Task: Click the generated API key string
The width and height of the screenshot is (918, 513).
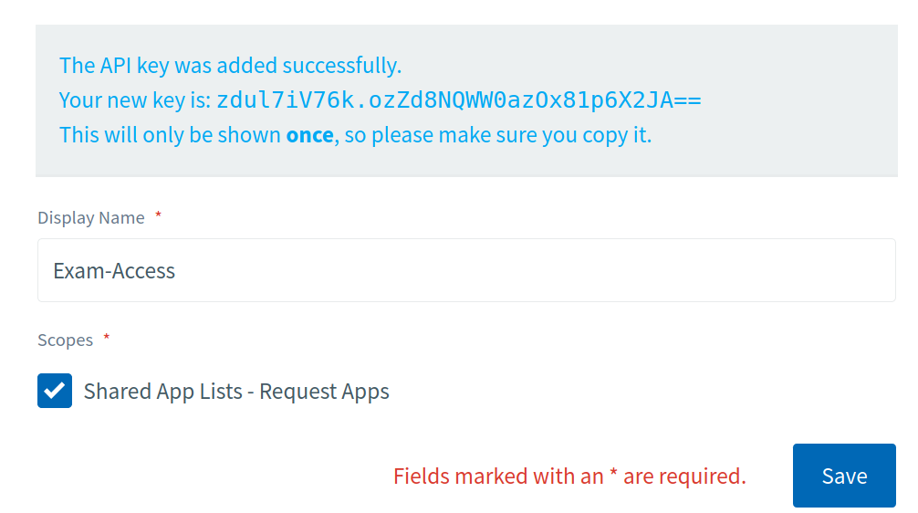Action: coord(458,100)
